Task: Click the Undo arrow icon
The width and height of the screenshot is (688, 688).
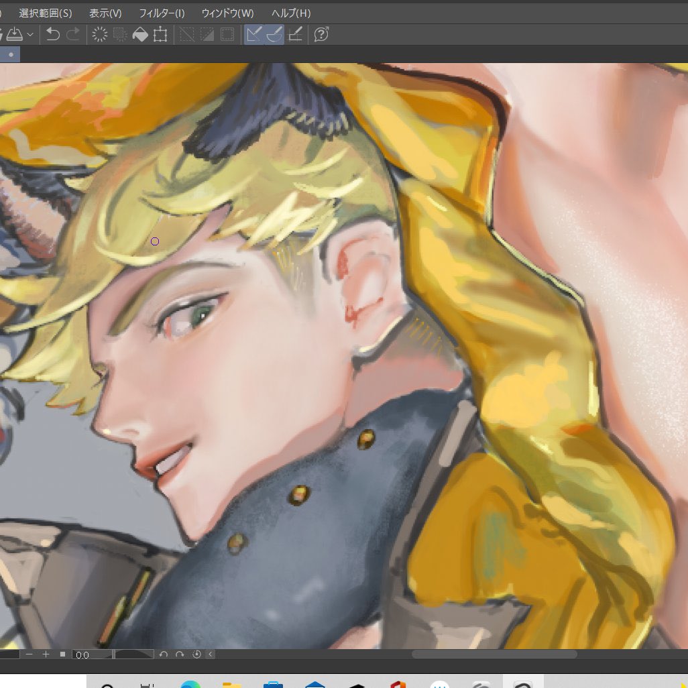Action: click(x=53, y=34)
